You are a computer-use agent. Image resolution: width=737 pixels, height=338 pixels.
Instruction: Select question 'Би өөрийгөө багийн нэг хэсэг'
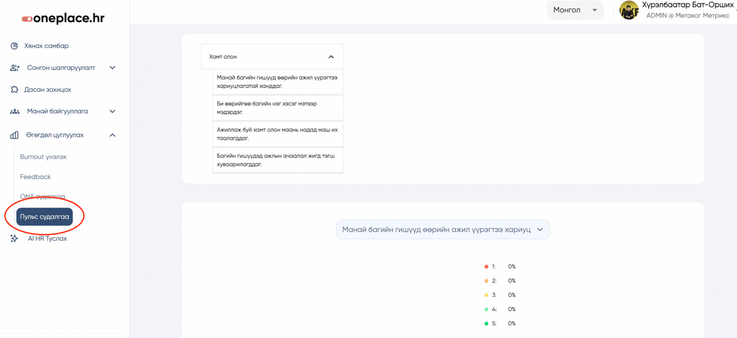tap(277, 108)
